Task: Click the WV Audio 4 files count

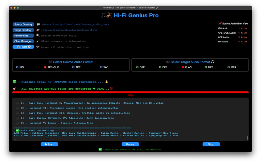Action: pos(243,42)
